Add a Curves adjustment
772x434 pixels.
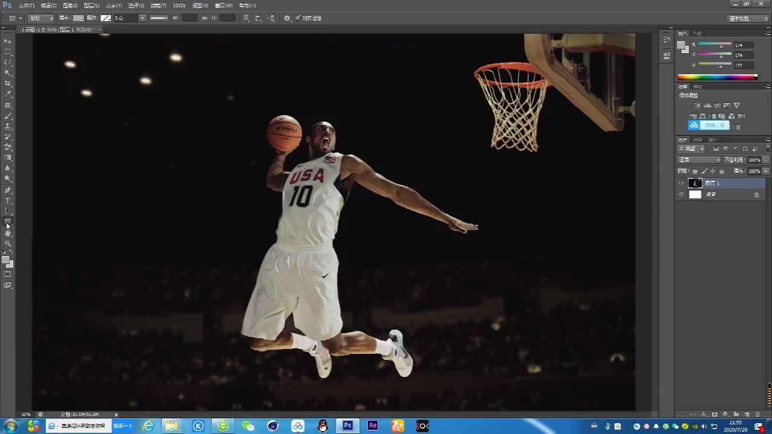pos(717,105)
